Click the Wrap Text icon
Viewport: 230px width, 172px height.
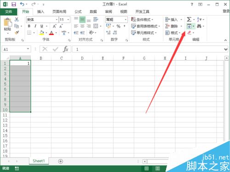click(96, 19)
